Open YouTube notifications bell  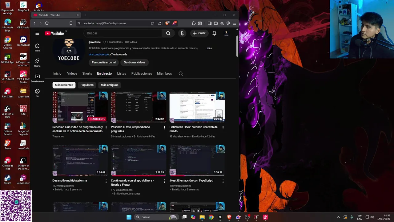[215, 33]
